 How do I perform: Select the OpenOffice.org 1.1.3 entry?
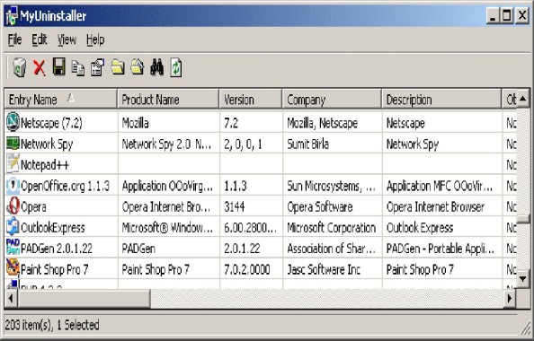[65, 186]
